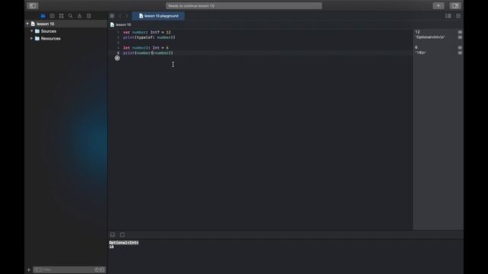Image resolution: width=488 pixels, height=274 pixels.
Task: Toggle the navigator sidebar button
Action: point(32,5)
